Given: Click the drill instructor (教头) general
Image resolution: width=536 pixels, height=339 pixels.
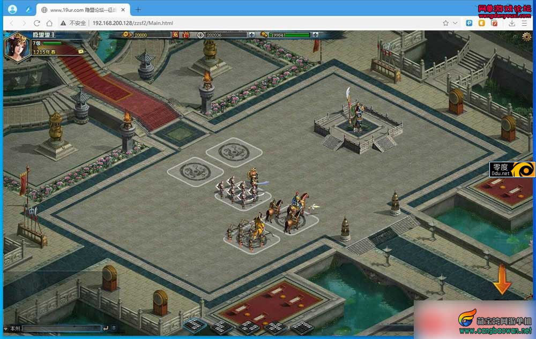Looking at the screenshot, I should [x=357, y=112].
